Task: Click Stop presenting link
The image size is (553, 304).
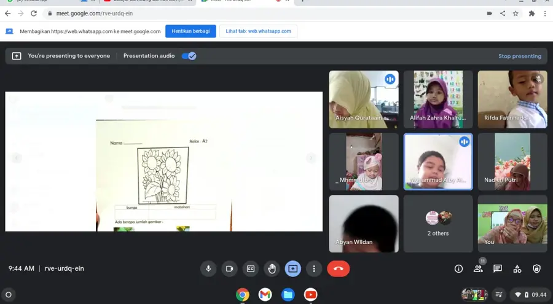Action: [x=519, y=56]
